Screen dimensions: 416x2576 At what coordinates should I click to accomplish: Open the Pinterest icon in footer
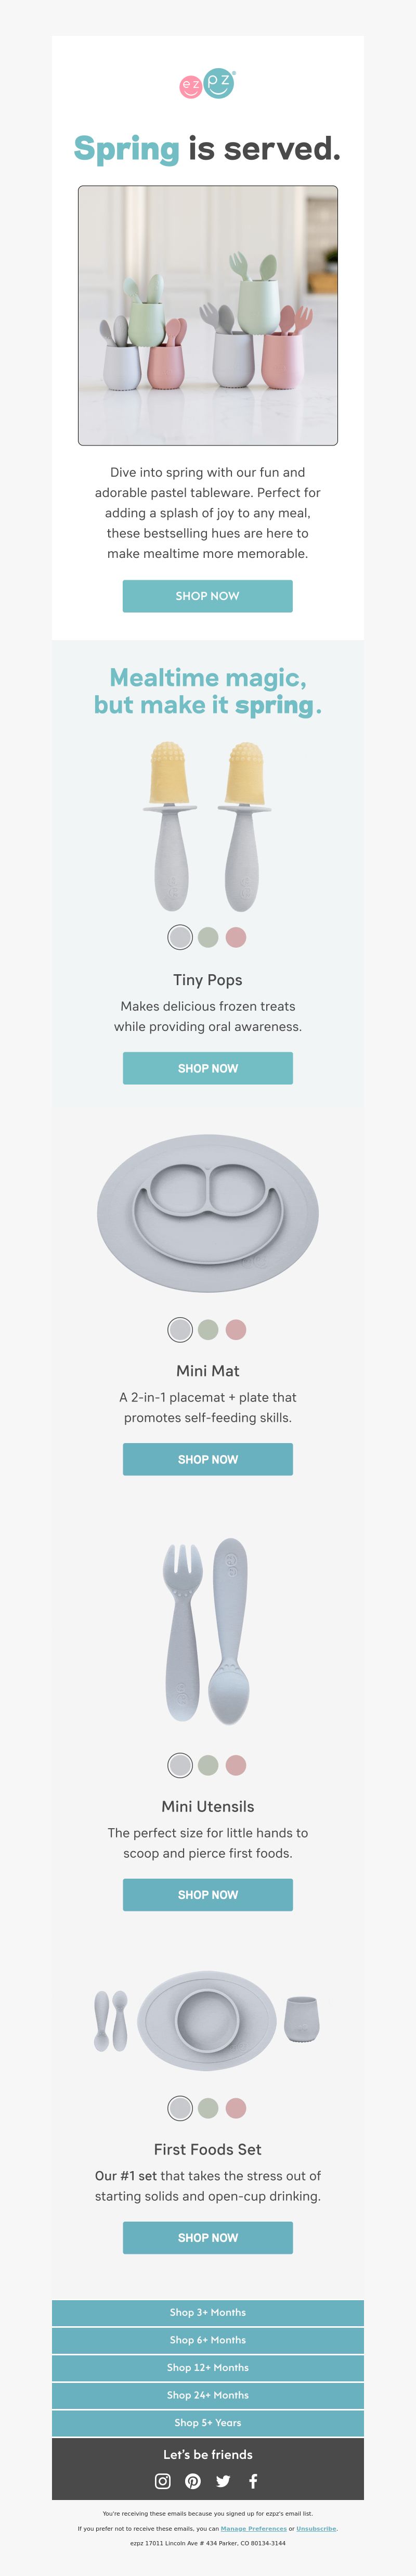[x=193, y=2480]
